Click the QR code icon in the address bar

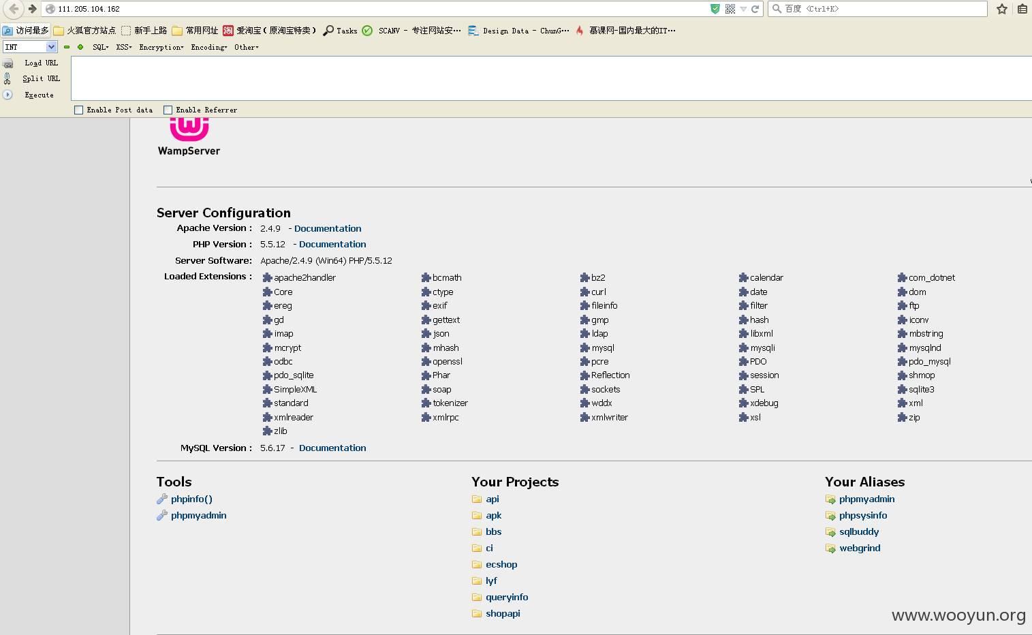click(730, 9)
